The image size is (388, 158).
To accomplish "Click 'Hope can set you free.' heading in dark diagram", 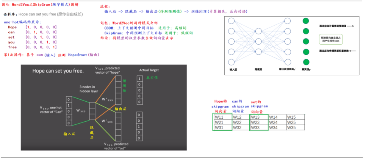I will click(x=58, y=71).
